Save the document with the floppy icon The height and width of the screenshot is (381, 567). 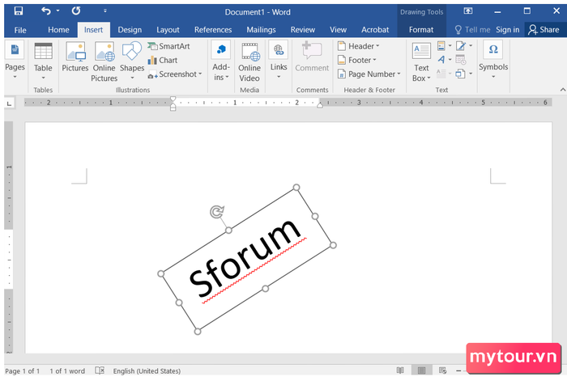tap(18, 11)
